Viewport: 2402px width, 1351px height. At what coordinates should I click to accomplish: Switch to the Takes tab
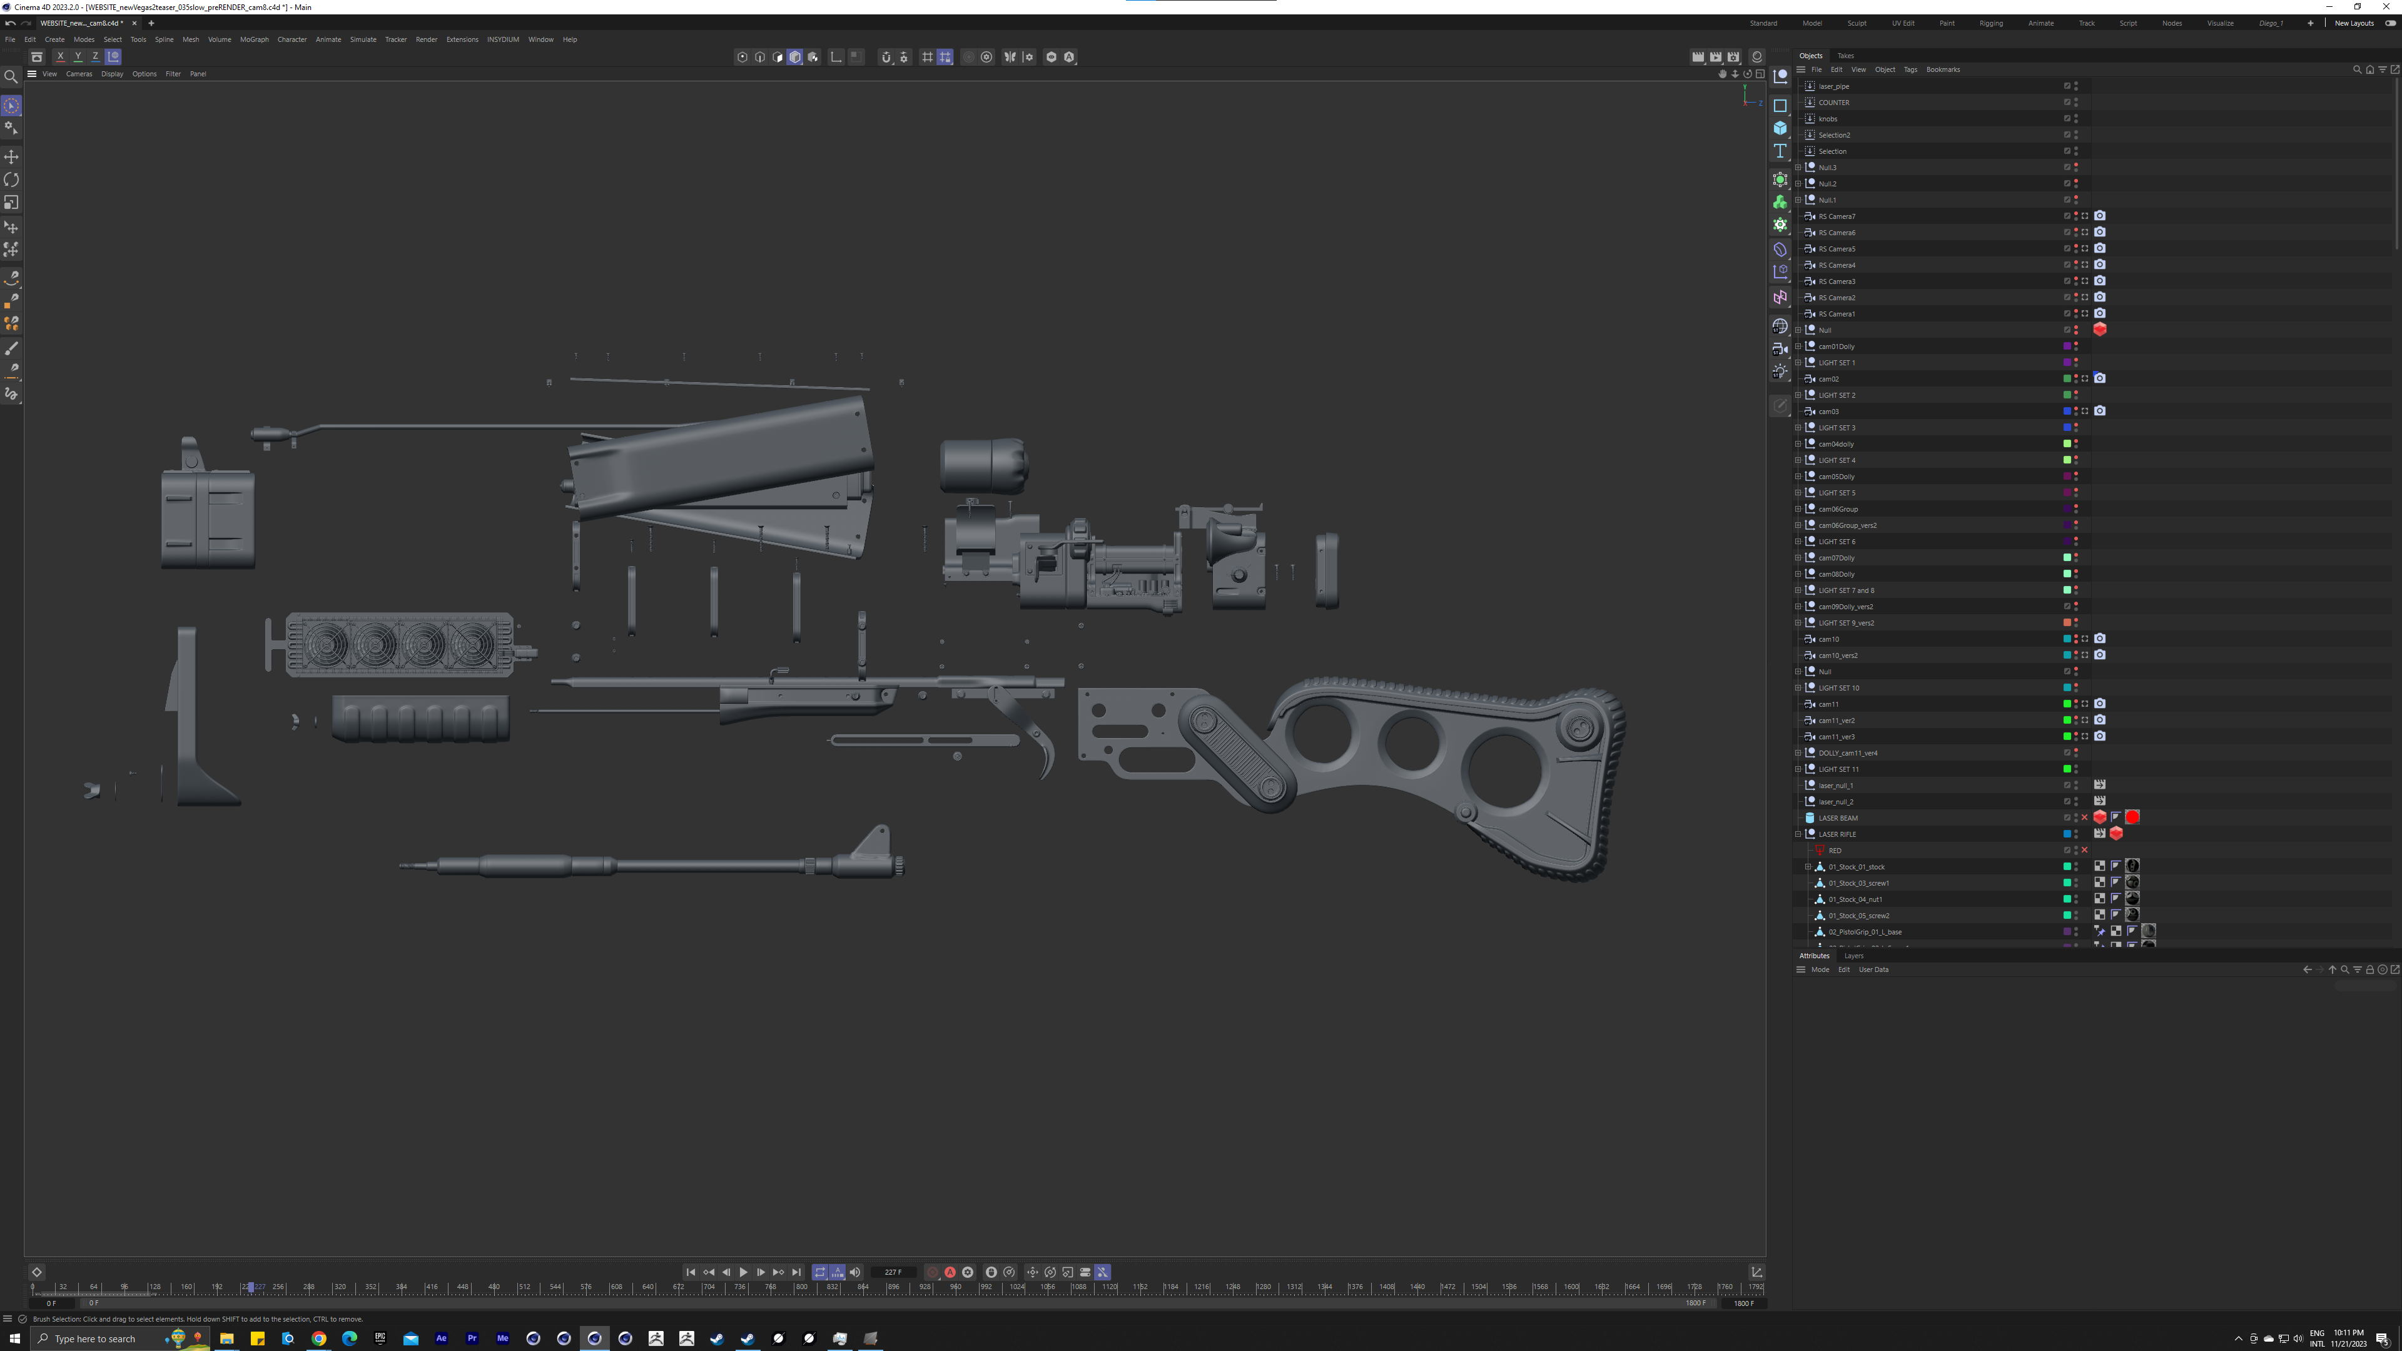(1845, 56)
